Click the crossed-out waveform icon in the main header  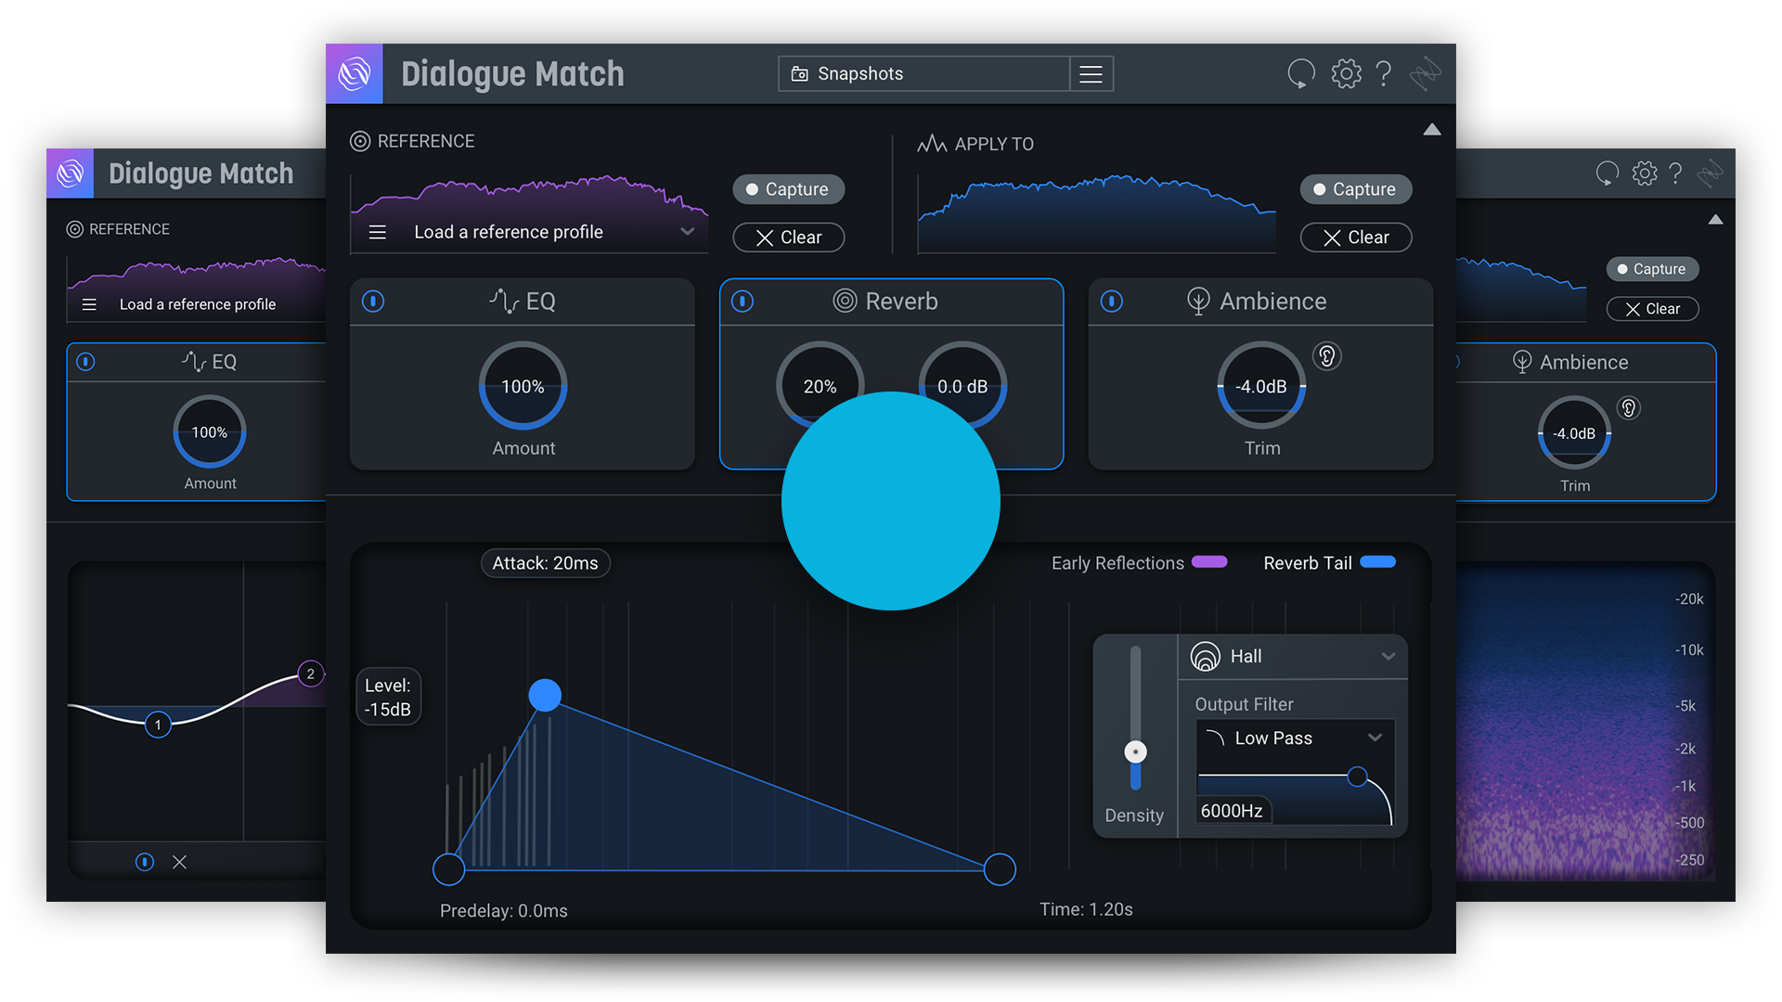(x=1425, y=73)
